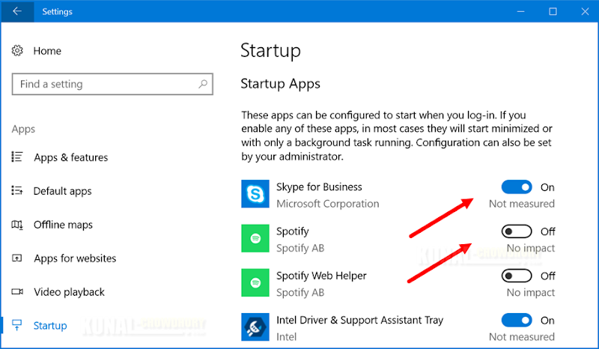599x349 pixels.
Task: Maximize the Settings window
Action: tap(553, 11)
